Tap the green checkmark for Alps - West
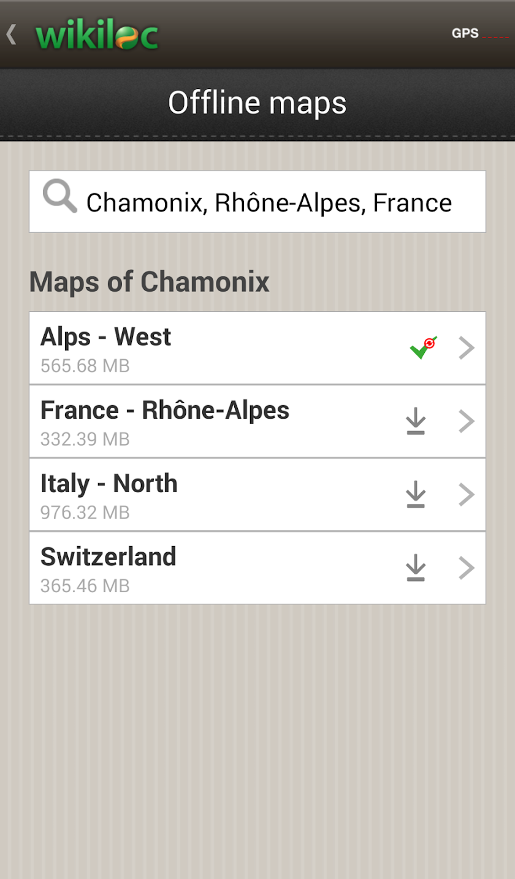Screen dimensions: 515x879 pyautogui.click(x=423, y=348)
